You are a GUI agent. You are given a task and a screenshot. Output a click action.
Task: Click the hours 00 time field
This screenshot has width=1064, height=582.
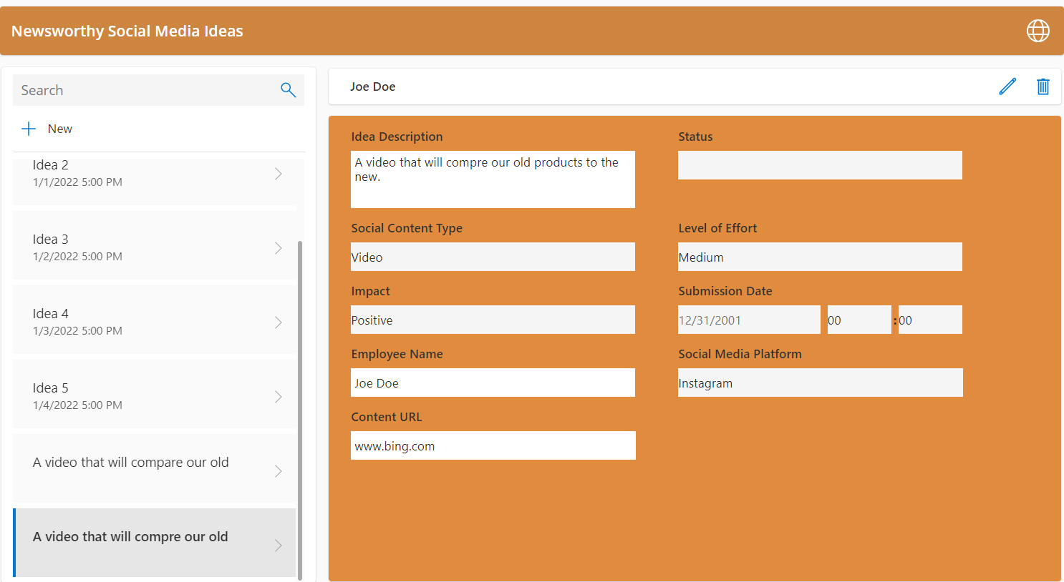(859, 320)
